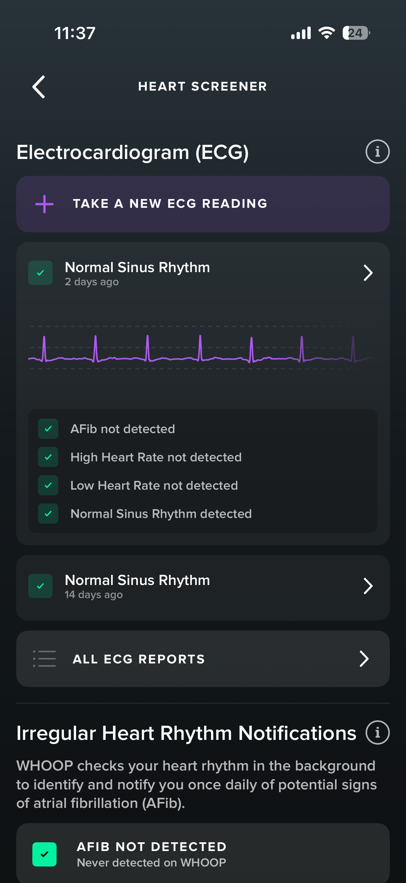The height and width of the screenshot is (883, 406).
Task: Open 14 days ago reading chevron
Action: 368,586
